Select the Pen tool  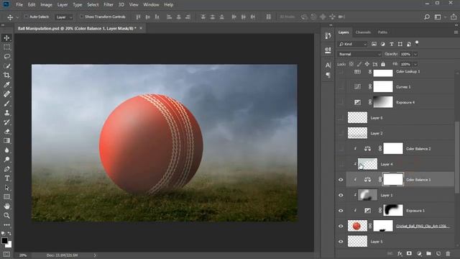point(6,169)
